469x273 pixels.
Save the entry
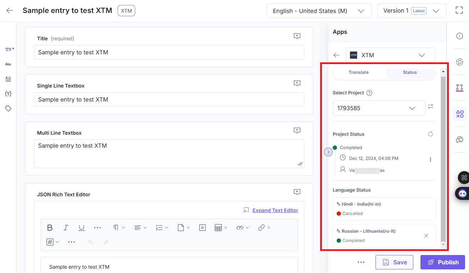click(394, 262)
